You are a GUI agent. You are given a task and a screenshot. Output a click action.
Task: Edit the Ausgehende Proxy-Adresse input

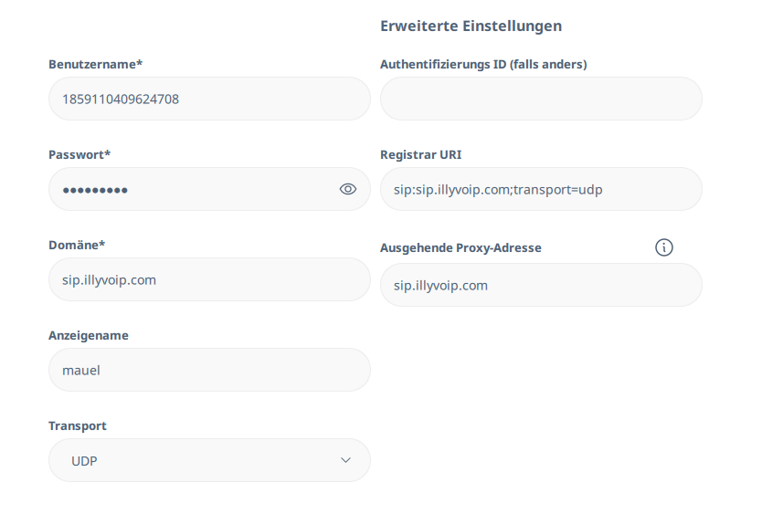(541, 285)
